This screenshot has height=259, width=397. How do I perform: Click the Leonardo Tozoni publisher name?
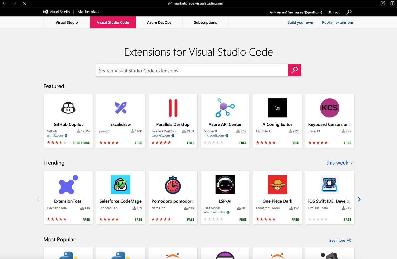[268, 208]
